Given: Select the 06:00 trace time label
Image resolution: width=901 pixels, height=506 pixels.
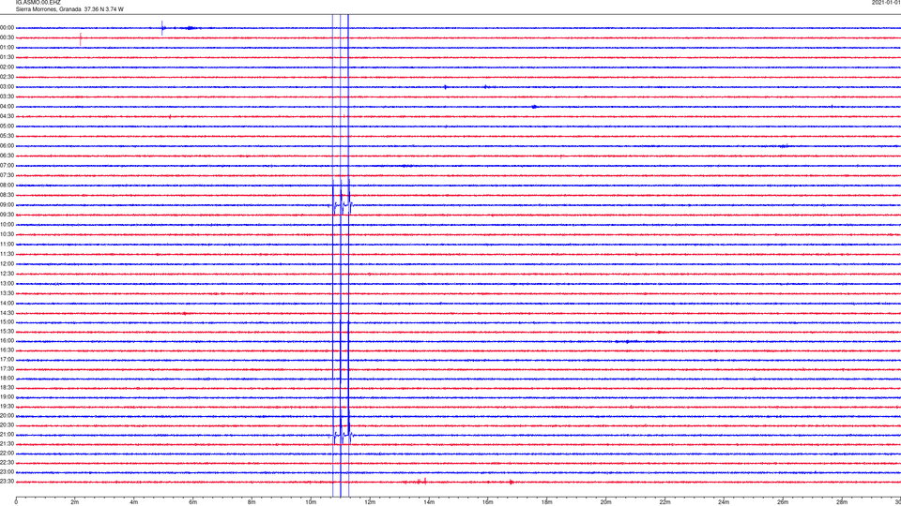Looking at the screenshot, I should point(7,146).
